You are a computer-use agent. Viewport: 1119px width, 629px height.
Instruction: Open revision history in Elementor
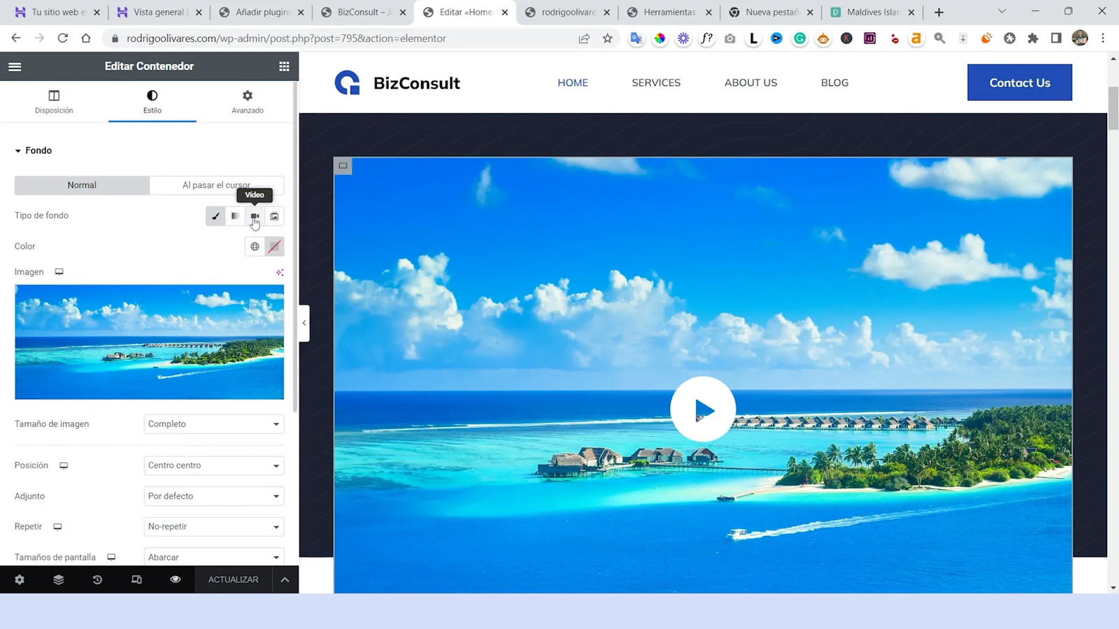coord(97,579)
